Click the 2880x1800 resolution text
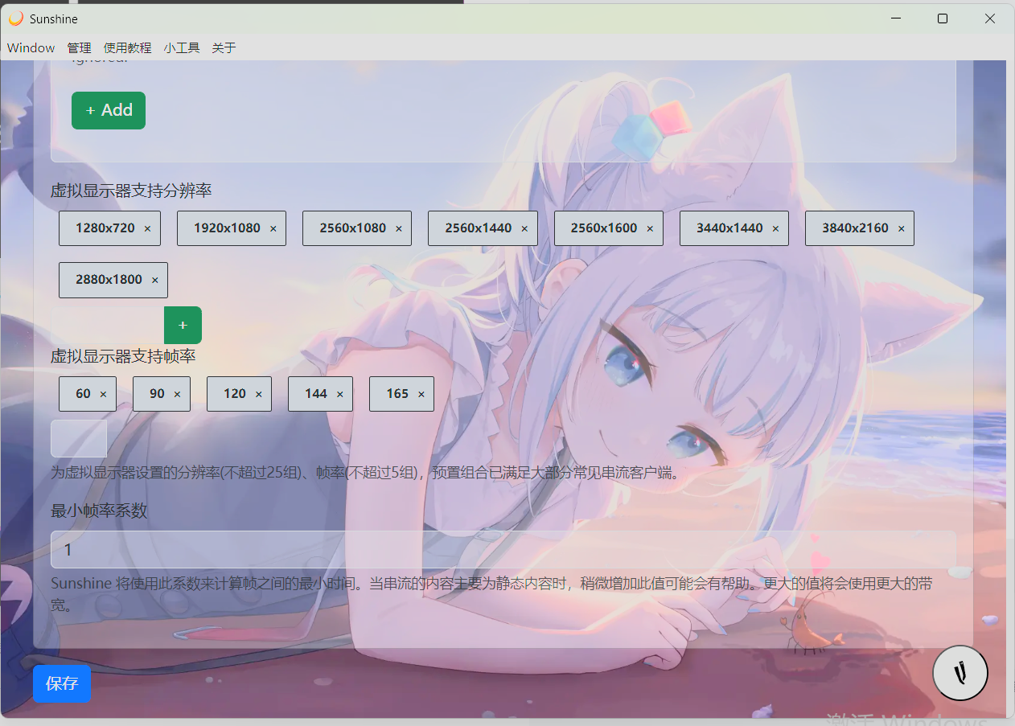 coord(109,280)
